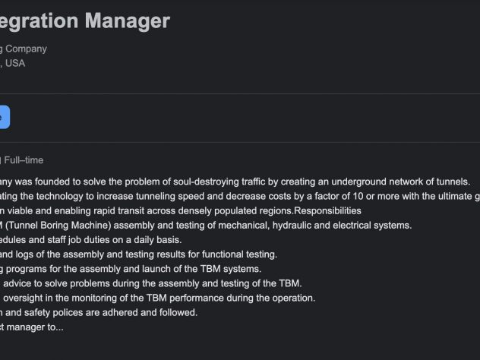Click the line about safety polices adhered
The width and height of the screenshot is (480, 360).
[99, 313]
